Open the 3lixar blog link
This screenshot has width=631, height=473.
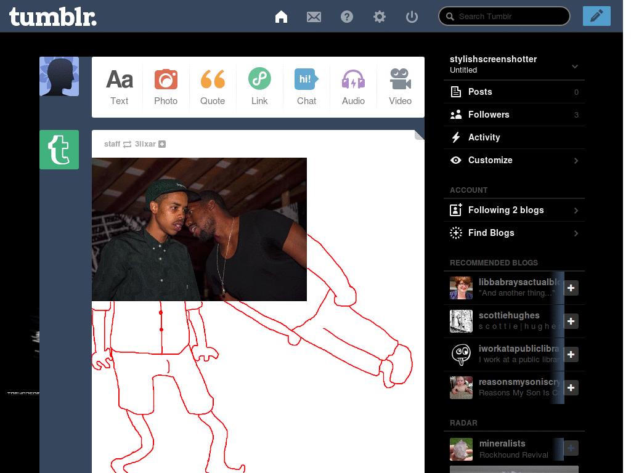[145, 144]
